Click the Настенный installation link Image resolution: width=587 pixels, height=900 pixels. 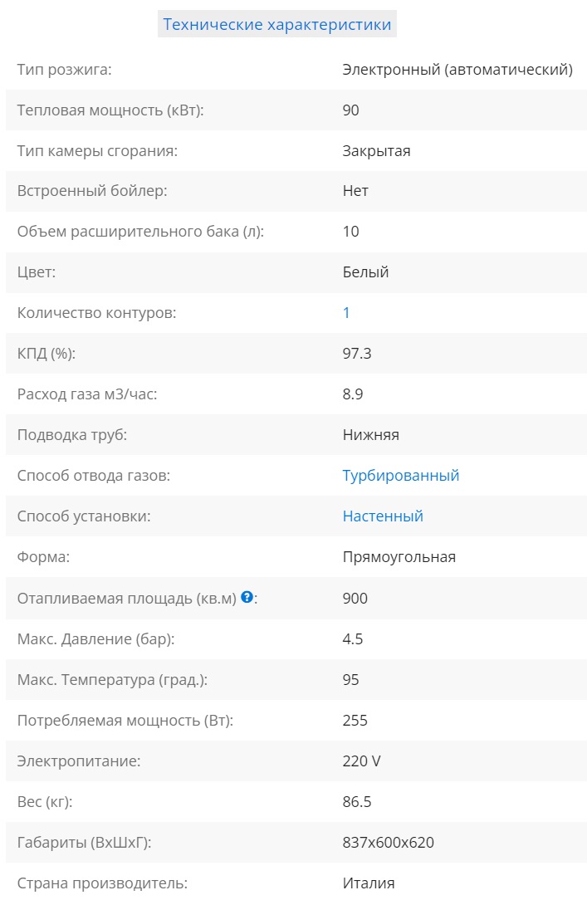[383, 516]
